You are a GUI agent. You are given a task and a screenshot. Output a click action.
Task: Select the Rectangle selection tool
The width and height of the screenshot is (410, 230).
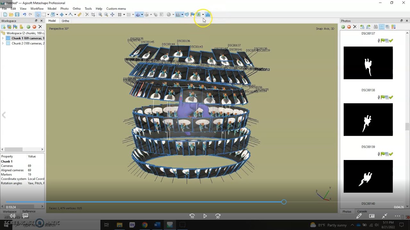pos(44,14)
